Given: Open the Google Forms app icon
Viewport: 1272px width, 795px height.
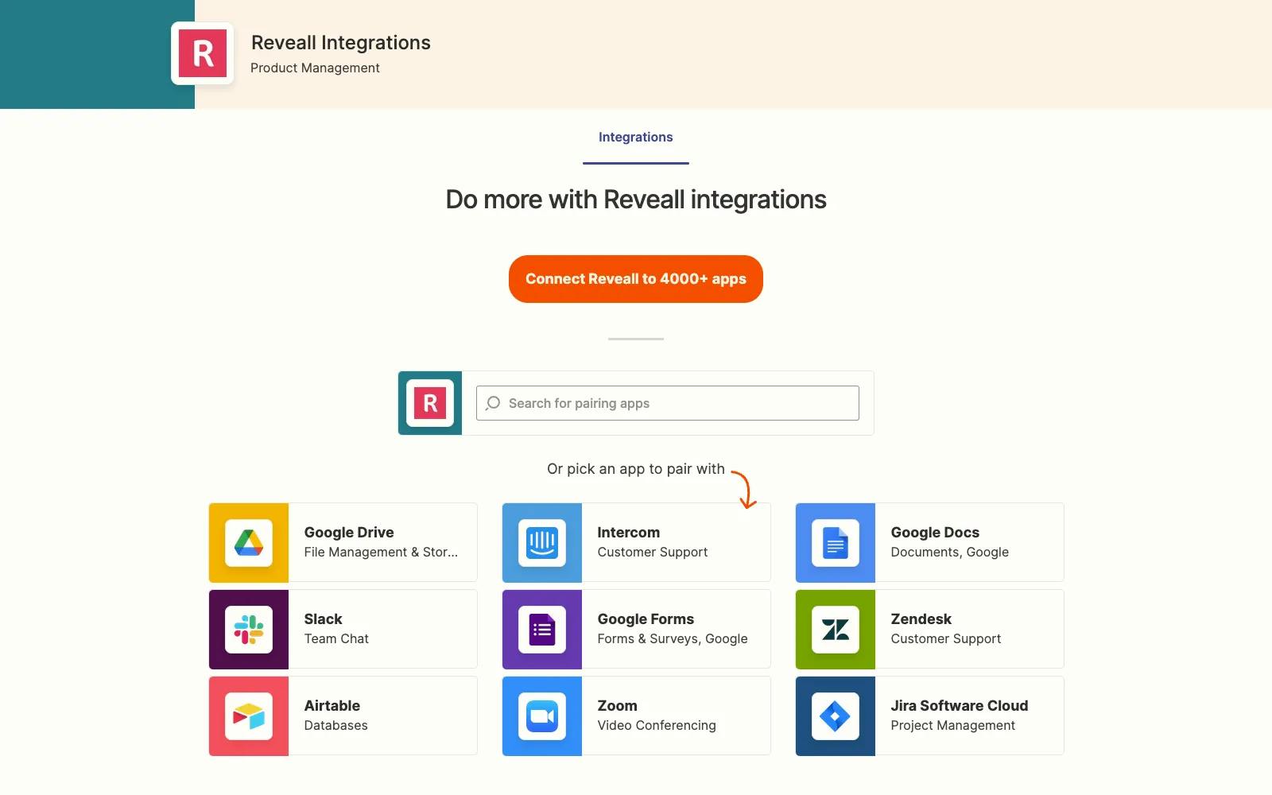Looking at the screenshot, I should point(542,630).
